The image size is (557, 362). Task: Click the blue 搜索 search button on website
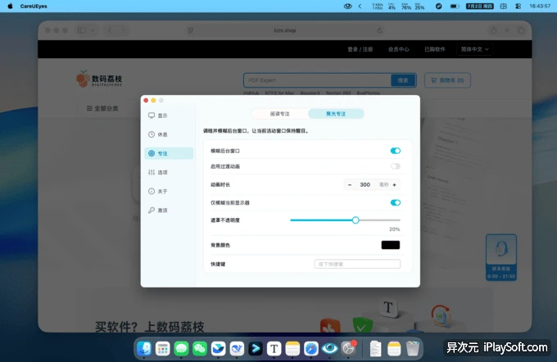(403, 80)
